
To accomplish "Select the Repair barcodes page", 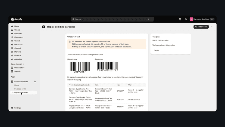I will tap(23, 93).
